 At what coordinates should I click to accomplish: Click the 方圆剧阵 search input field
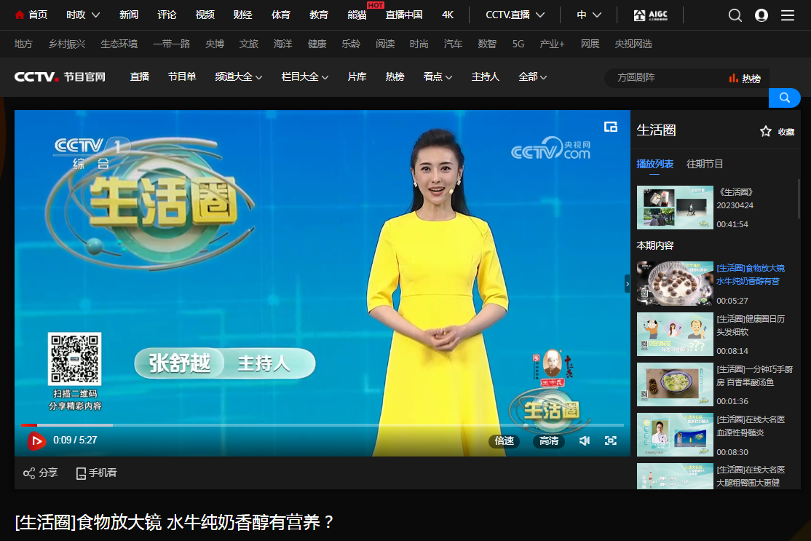667,78
